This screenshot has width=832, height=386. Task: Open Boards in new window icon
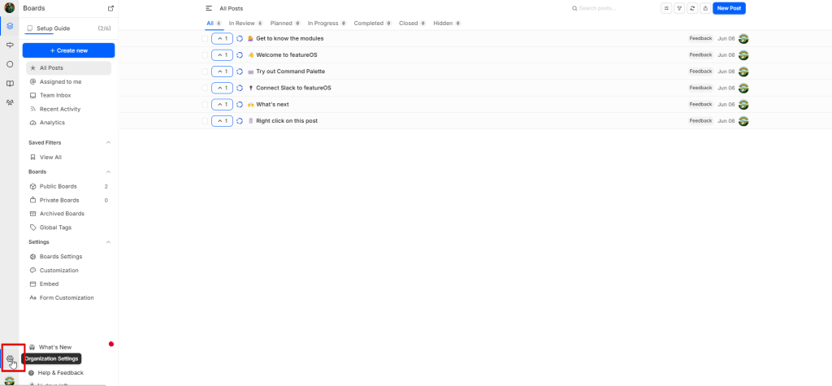[x=110, y=8]
